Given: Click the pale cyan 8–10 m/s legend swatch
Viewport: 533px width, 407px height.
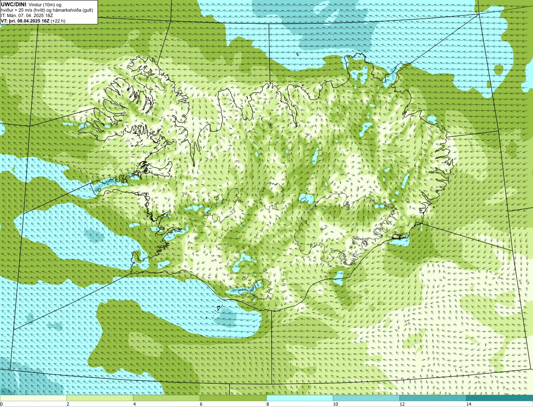Looking at the screenshot, I should (x=300, y=398).
